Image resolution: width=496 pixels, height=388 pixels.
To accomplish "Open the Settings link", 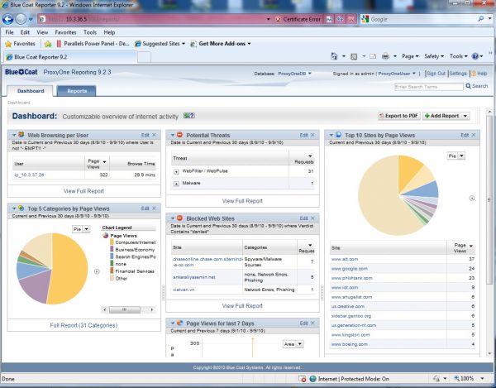I will click(x=458, y=74).
